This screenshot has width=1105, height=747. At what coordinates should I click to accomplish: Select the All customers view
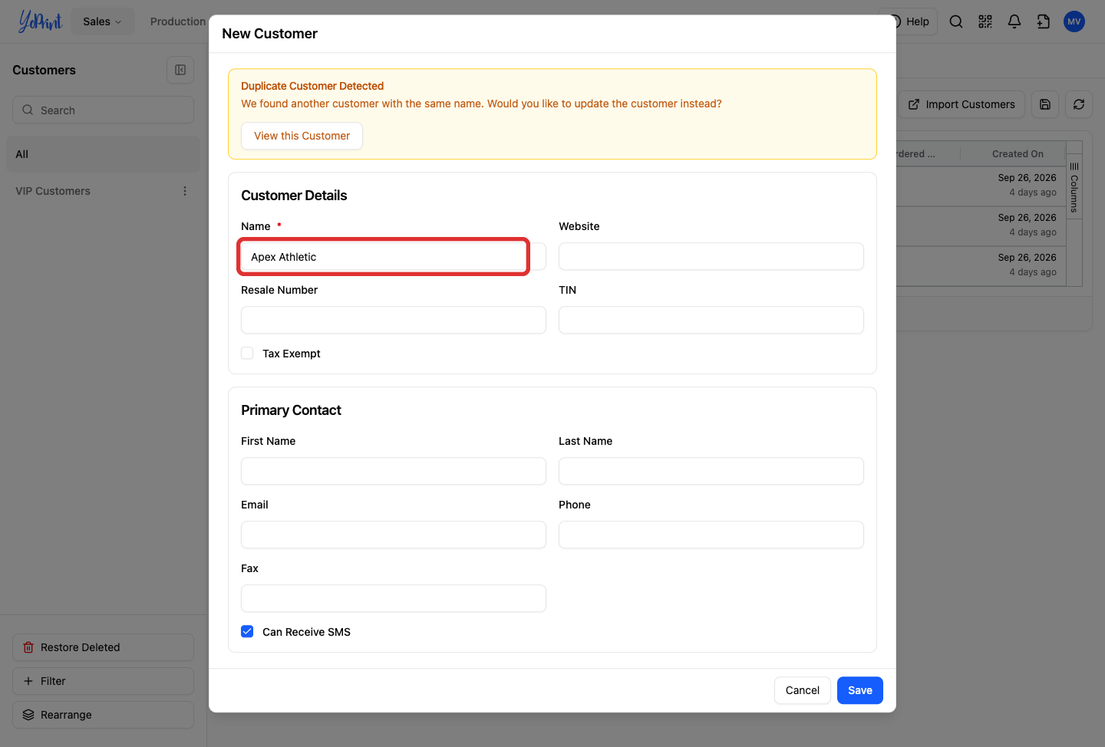pyautogui.click(x=103, y=154)
